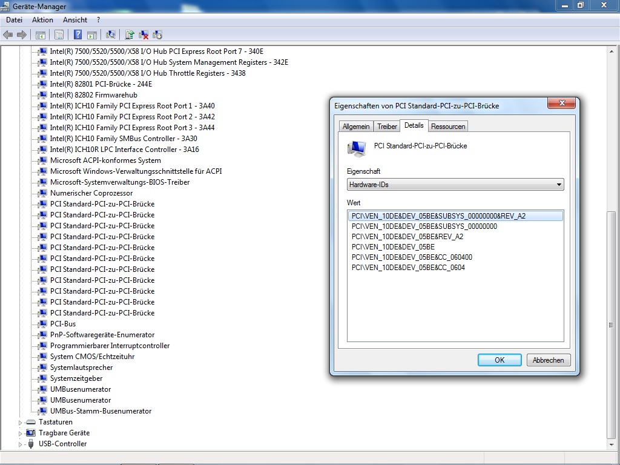Close the Eigenschaften dialog with red X
The image size is (620, 465).
tap(561, 103)
